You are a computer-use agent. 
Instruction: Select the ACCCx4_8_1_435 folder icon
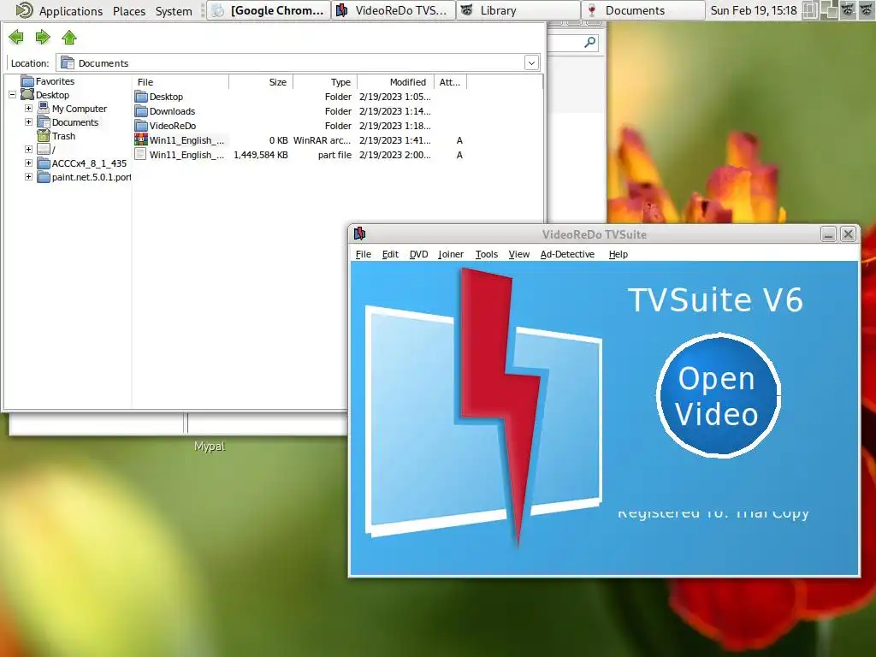44,163
